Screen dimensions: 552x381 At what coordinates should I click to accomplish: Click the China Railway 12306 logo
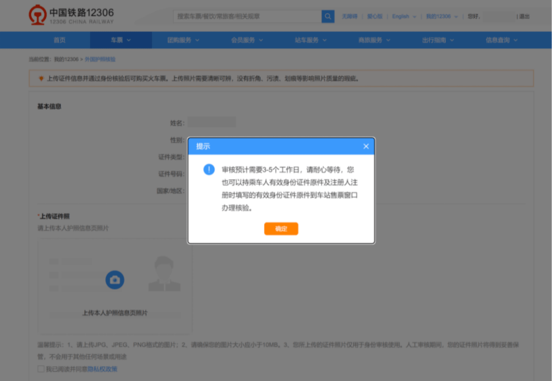(x=71, y=16)
